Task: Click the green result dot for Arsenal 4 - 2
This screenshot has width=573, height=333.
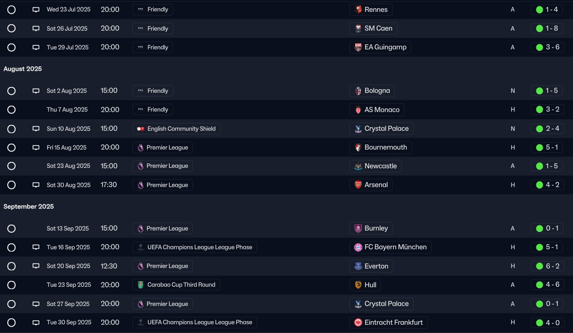Action: 539,185
